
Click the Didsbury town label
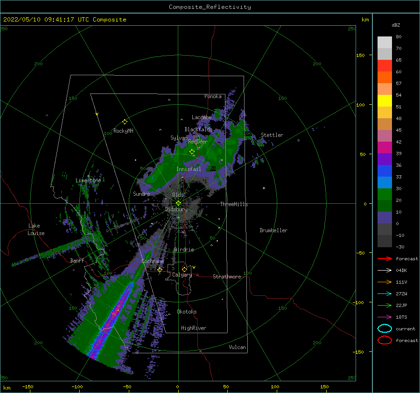click(176, 209)
